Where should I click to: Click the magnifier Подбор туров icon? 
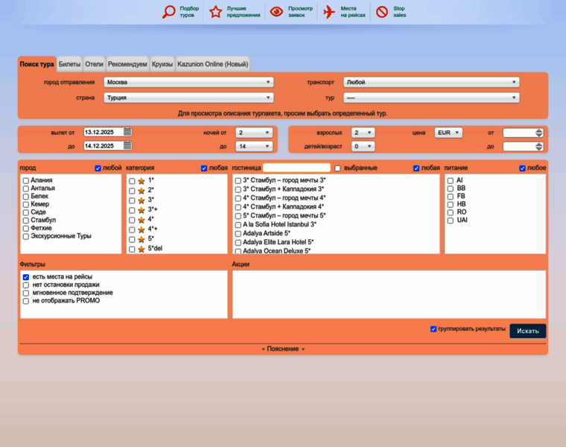pyautogui.click(x=169, y=12)
